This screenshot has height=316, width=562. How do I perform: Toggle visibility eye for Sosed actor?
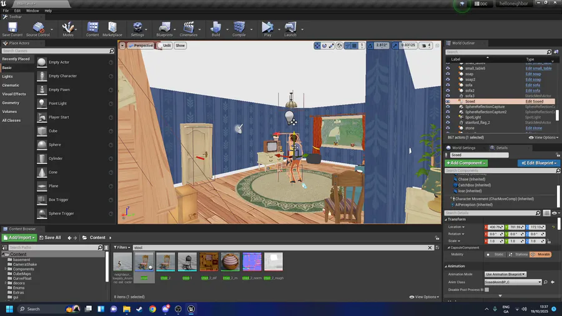[x=448, y=101]
